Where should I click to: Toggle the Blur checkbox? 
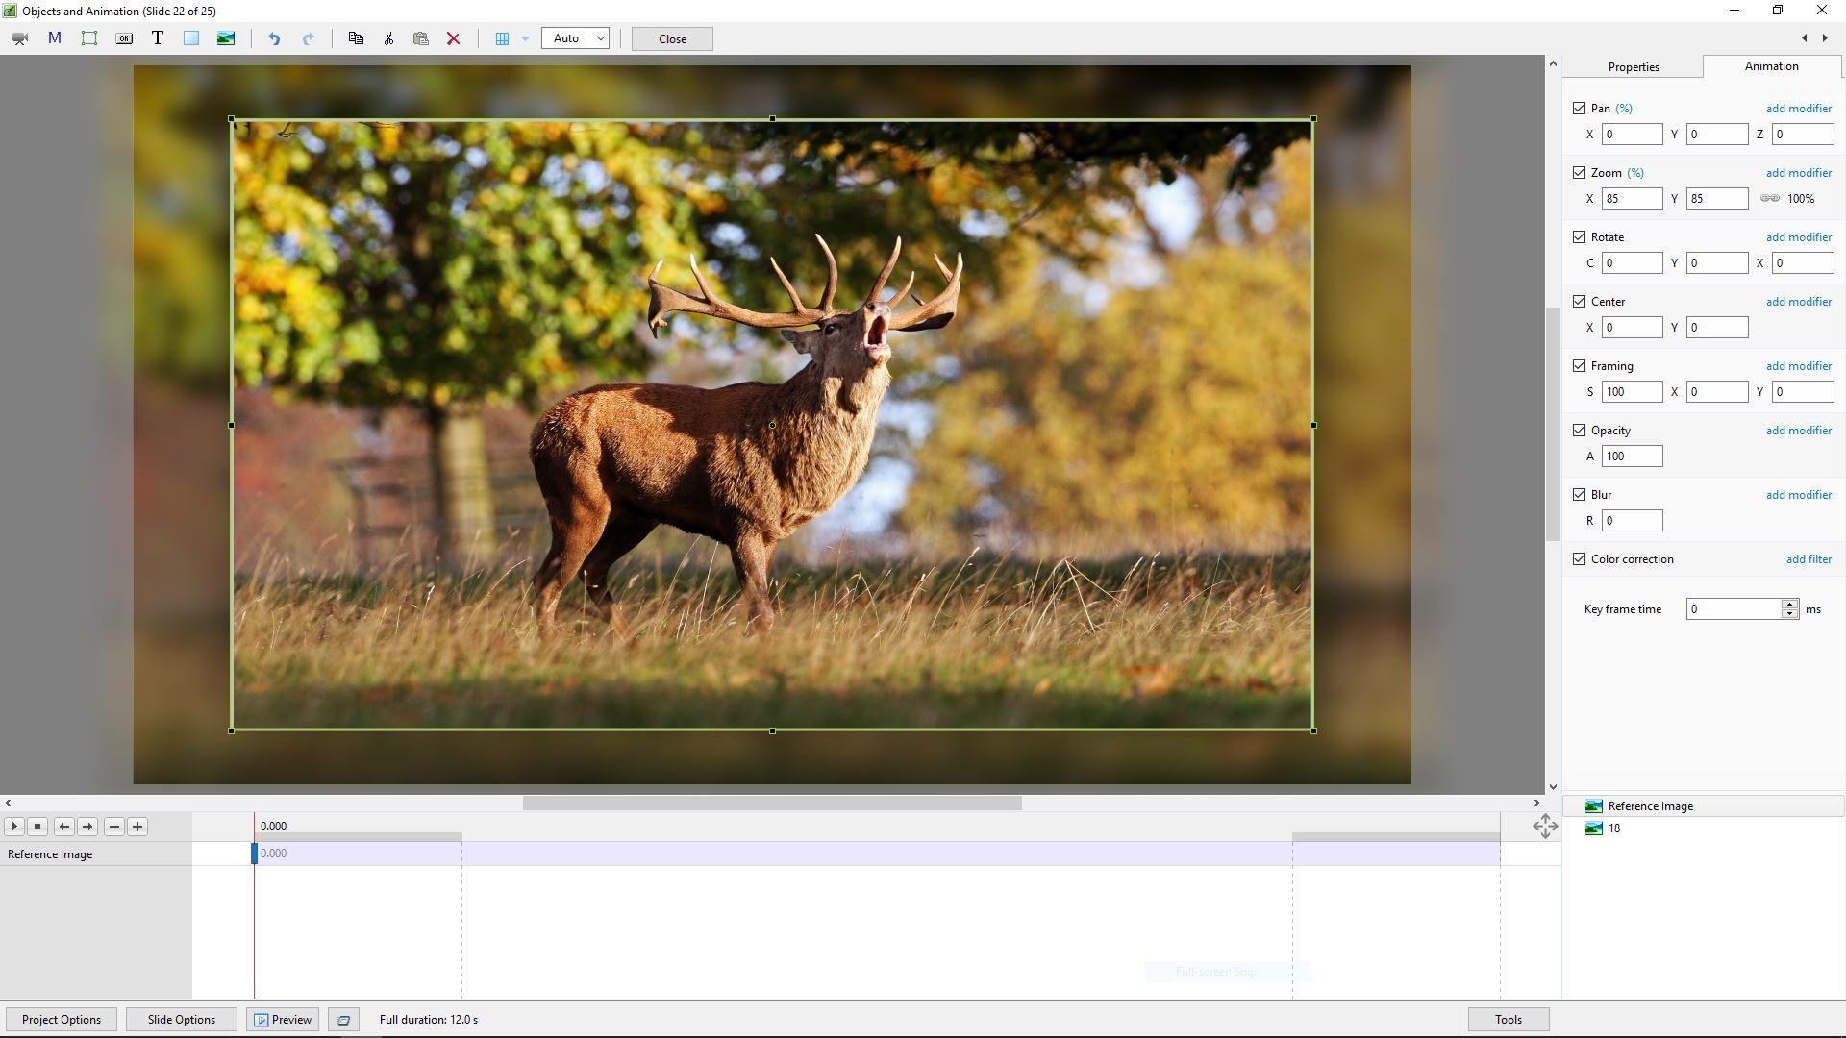click(x=1579, y=495)
